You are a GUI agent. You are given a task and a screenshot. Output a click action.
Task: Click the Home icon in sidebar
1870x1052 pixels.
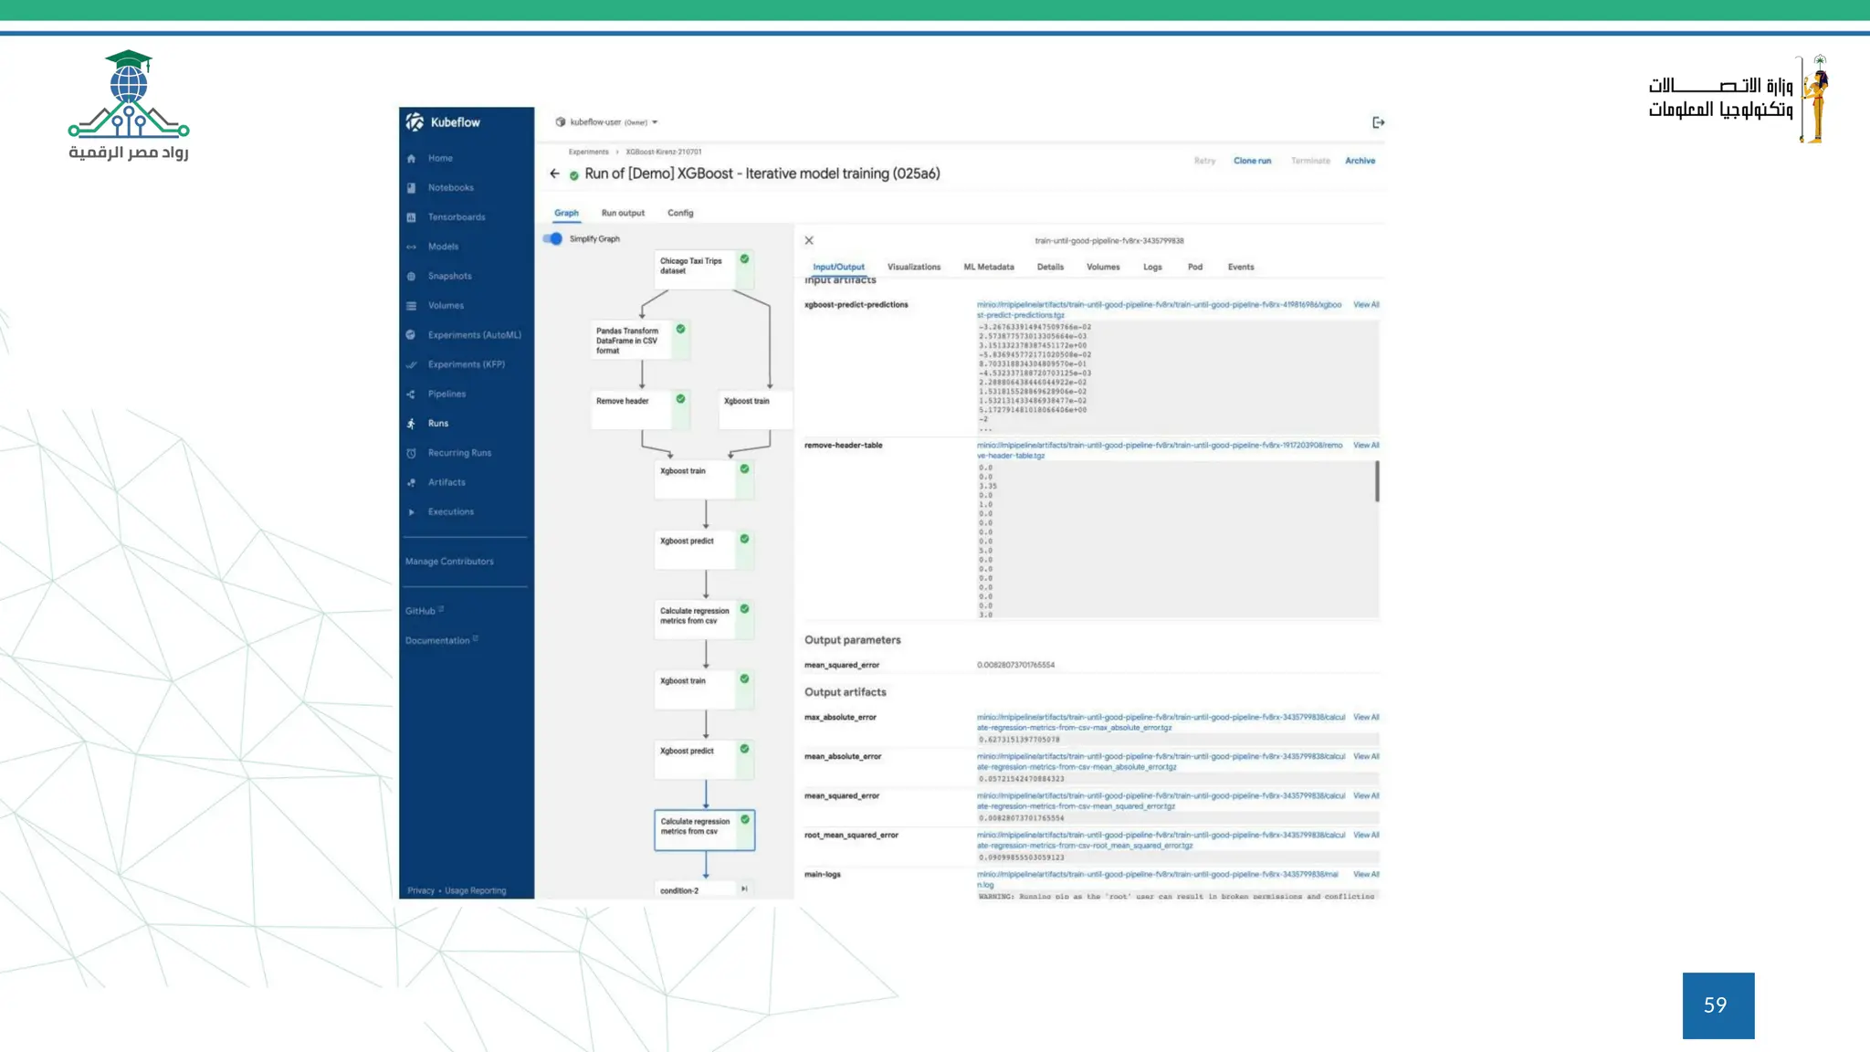(x=411, y=159)
